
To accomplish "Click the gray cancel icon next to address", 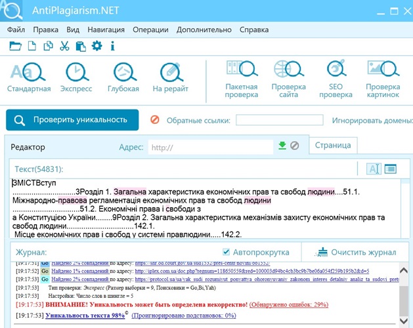I will (294, 146).
